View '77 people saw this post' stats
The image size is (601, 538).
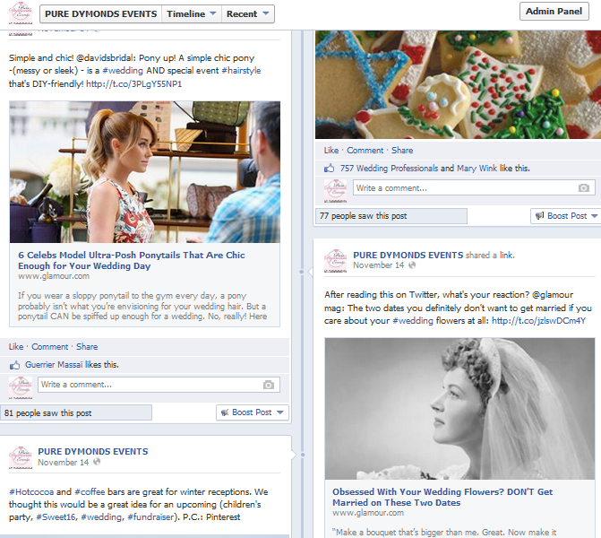click(391, 216)
